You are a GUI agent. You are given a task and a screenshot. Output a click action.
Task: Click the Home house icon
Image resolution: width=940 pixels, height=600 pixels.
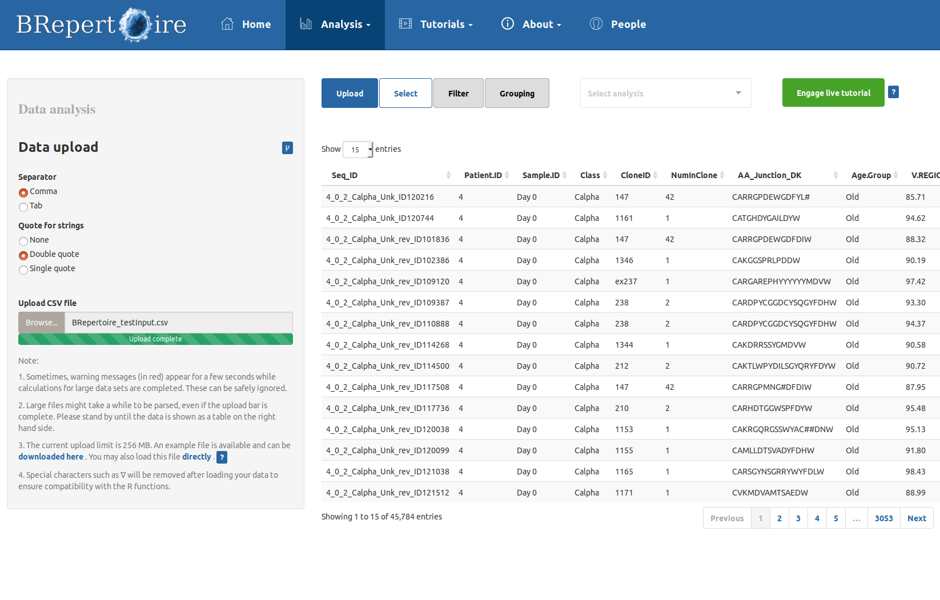(227, 24)
